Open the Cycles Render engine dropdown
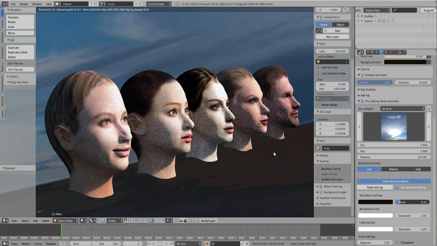The width and height of the screenshot is (437, 246). (159, 4)
